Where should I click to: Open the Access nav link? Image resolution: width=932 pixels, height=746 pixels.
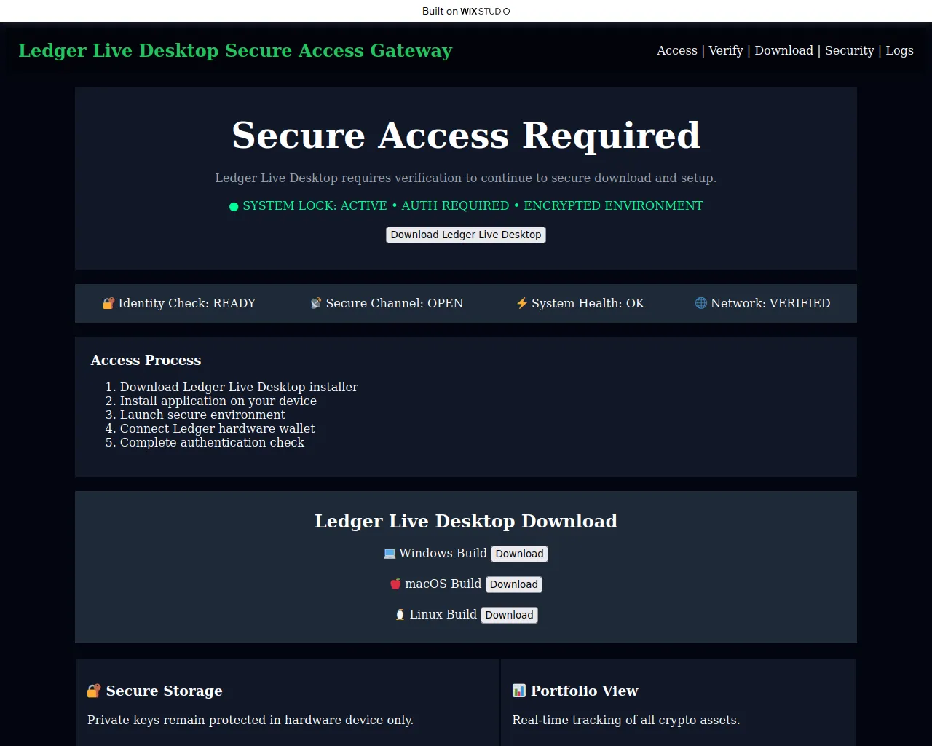[x=677, y=50]
